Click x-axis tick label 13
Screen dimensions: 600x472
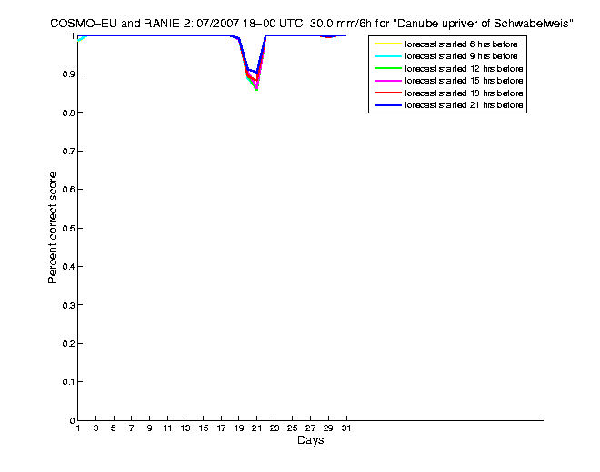coord(185,428)
